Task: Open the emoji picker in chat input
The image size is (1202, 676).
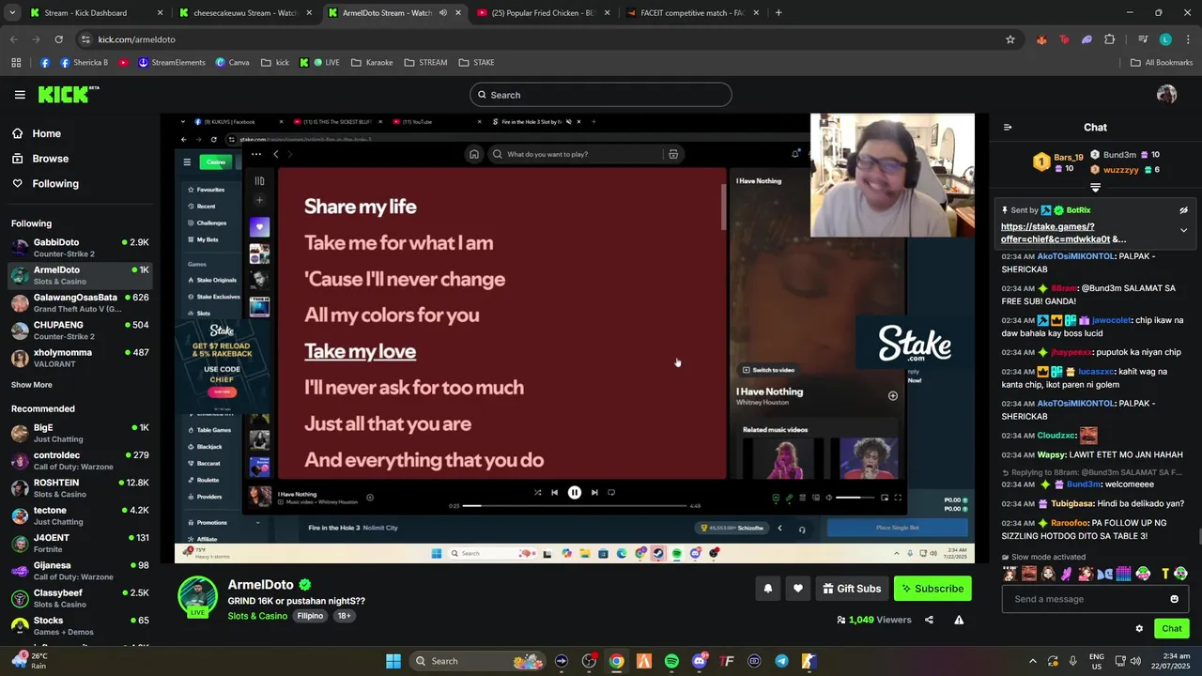Action: 1174,599
